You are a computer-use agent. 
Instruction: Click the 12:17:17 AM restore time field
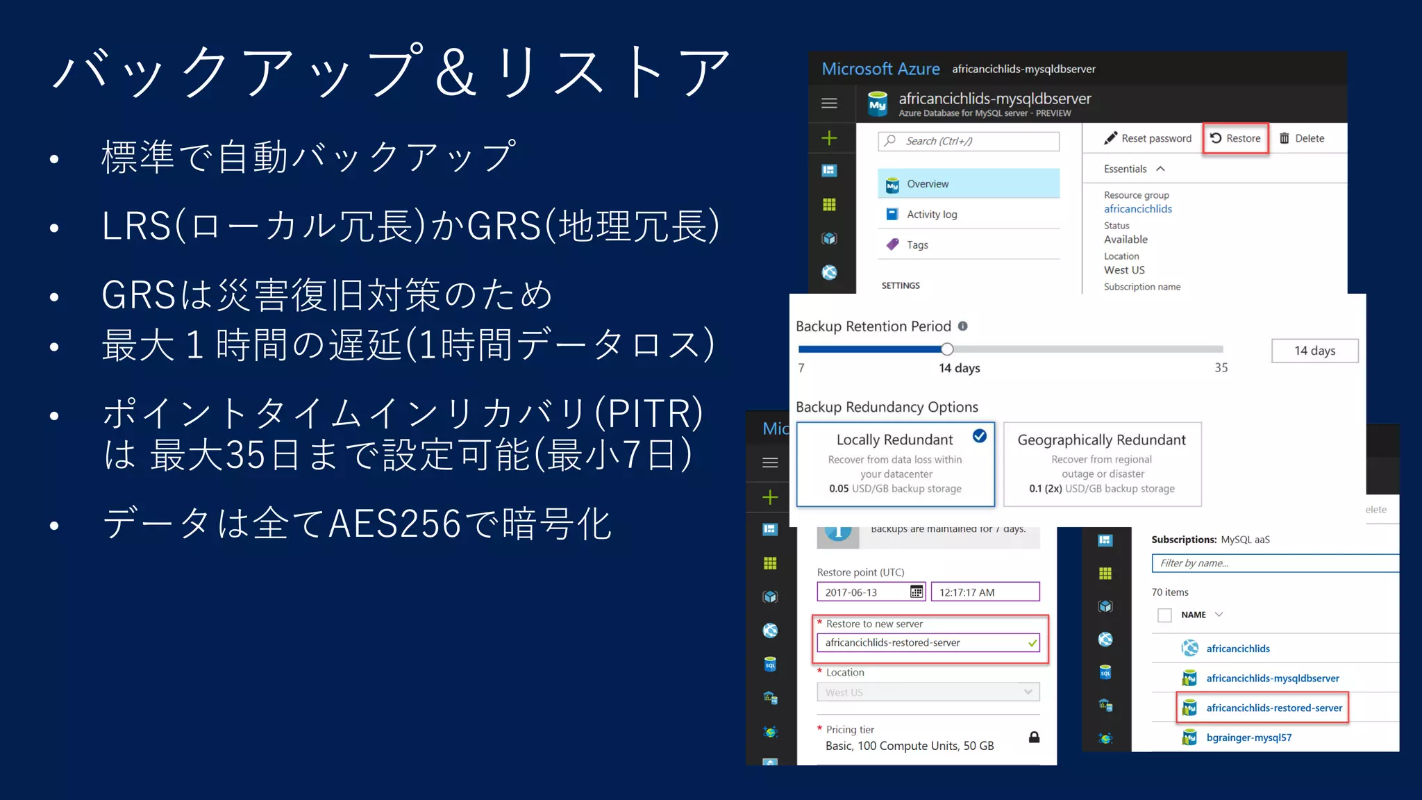click(985, 592)
